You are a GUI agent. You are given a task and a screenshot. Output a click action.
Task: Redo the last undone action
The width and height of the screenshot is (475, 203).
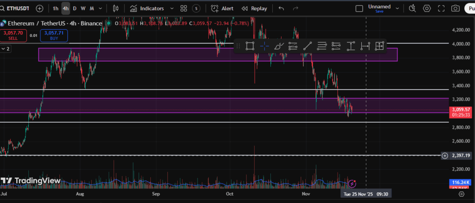295,8
